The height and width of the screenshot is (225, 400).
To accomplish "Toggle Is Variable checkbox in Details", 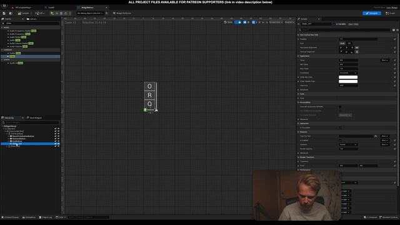I will (x=334, y=24).
